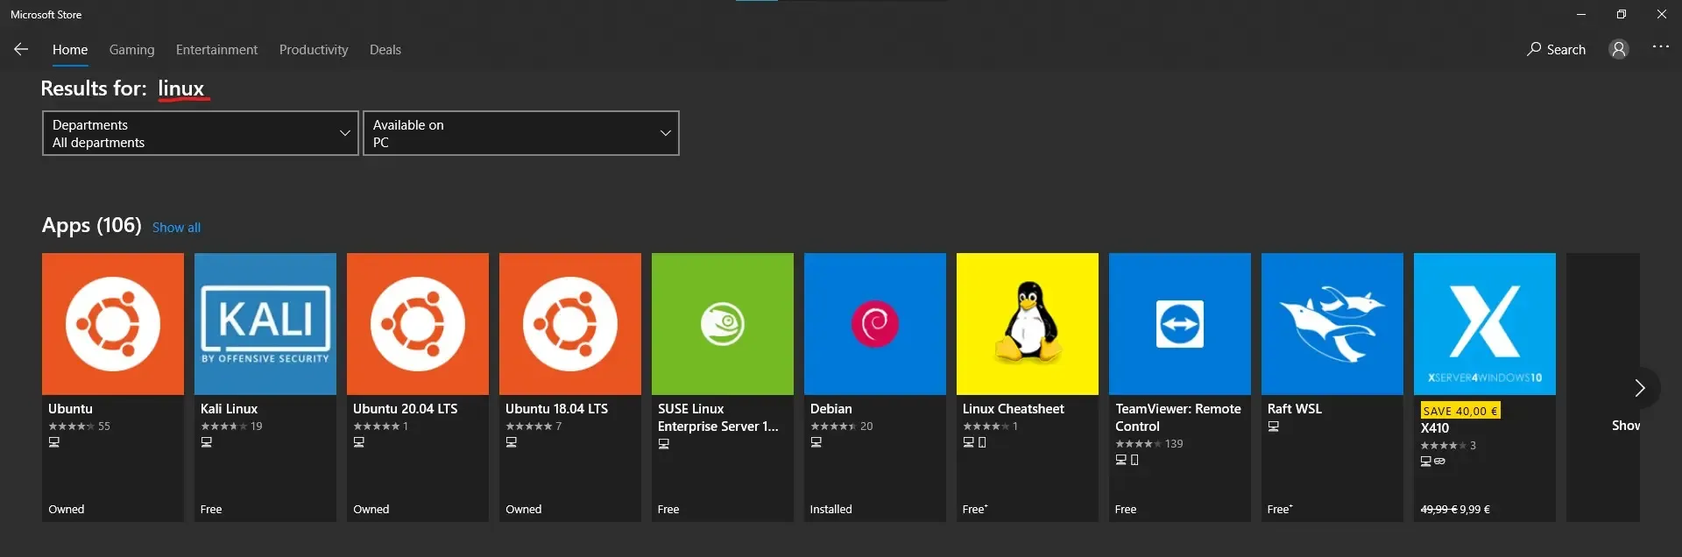Screen dimensions: 1682x557
Task: Minimize the Microsoft Store window
Action: point(1581,14)
